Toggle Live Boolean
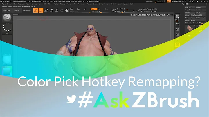Viewport: 209px width, 117px height. (x=27, y=10)
